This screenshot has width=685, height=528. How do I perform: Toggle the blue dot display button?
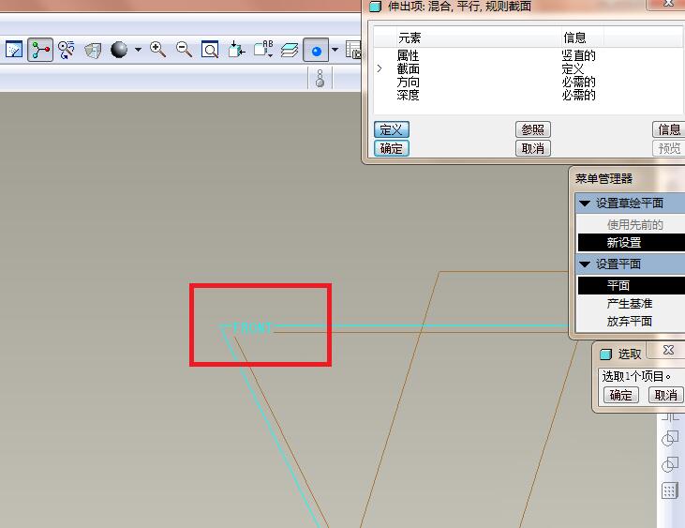click(317, 50)
